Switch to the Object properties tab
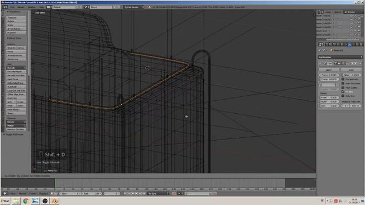Viewport: 365px width, 205px height. pos(342,44)
